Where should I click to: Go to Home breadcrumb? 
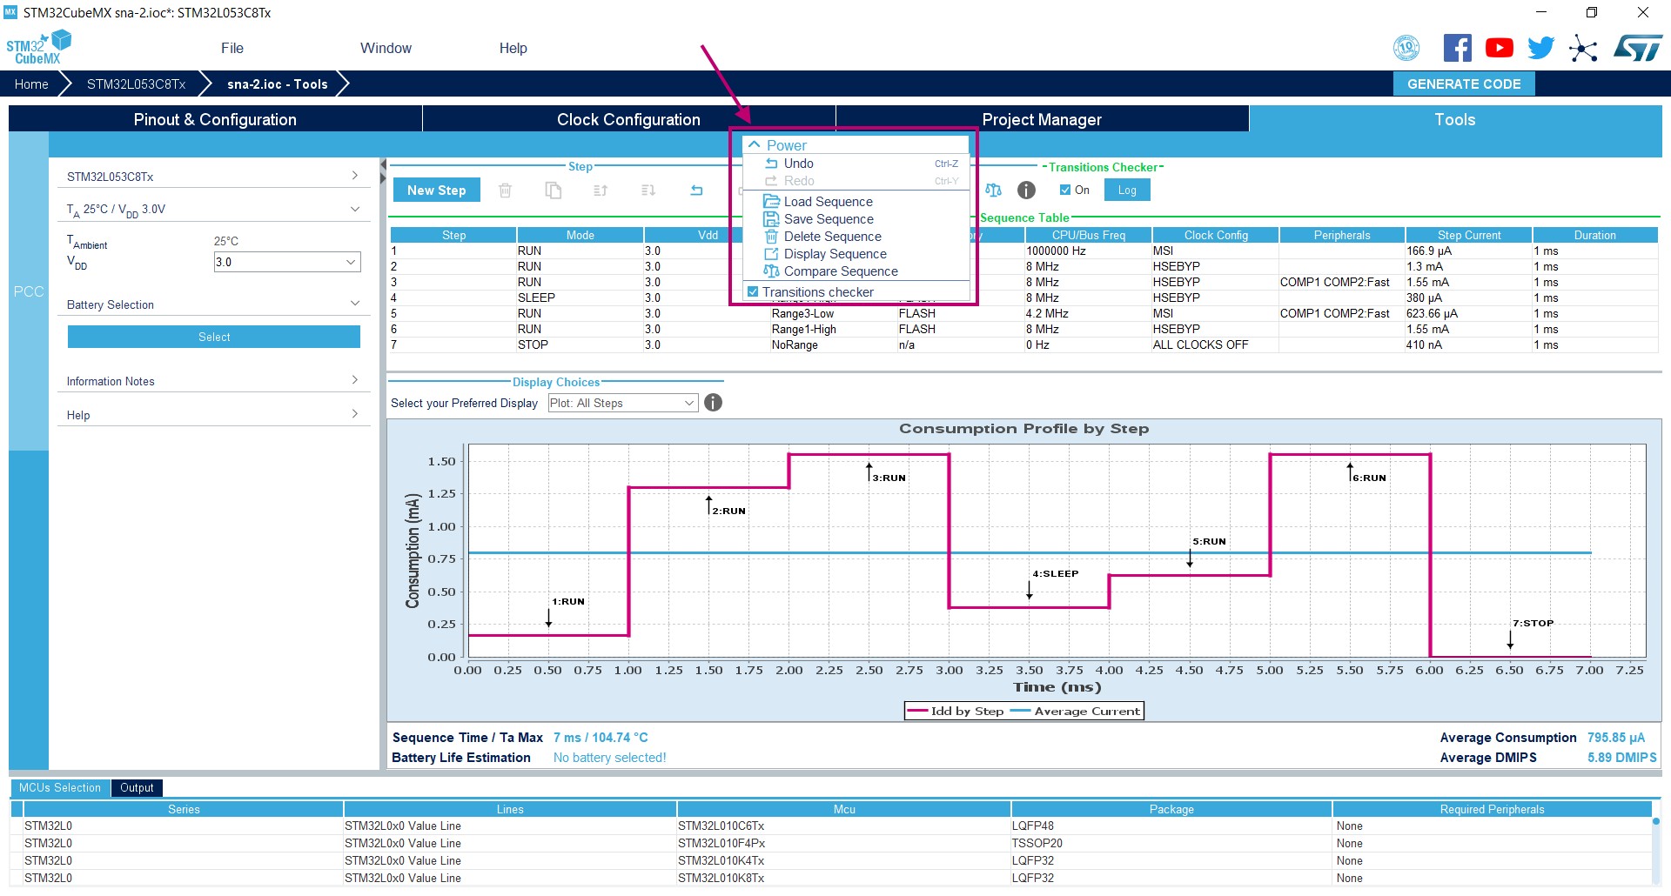point(31,84)
